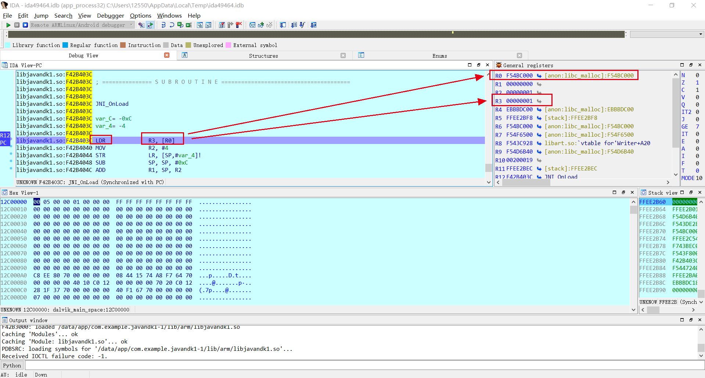Terminate the process using the blue stop icon
The image size is (705, 378).
click(25, 25)
